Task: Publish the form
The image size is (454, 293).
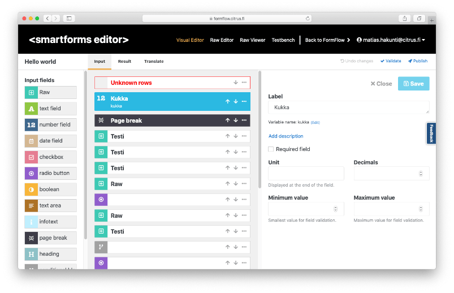Action: [x=417, y=61]
